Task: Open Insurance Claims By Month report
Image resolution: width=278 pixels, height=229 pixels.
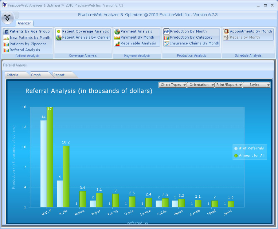Action: [195, 43]
